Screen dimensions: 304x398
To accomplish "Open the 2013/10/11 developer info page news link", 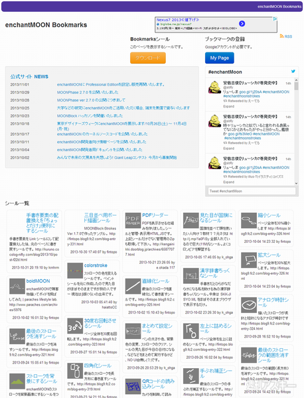I will (x=102, y=142).
